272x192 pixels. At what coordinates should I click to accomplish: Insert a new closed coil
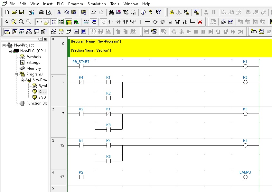(163, 22)
